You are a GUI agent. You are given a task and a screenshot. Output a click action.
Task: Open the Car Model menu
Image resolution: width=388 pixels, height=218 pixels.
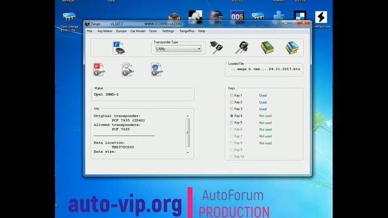point(138,31)
